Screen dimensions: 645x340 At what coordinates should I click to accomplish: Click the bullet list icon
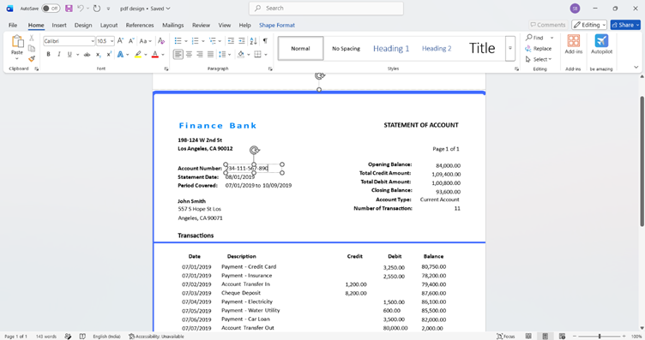tap(178, 41)
